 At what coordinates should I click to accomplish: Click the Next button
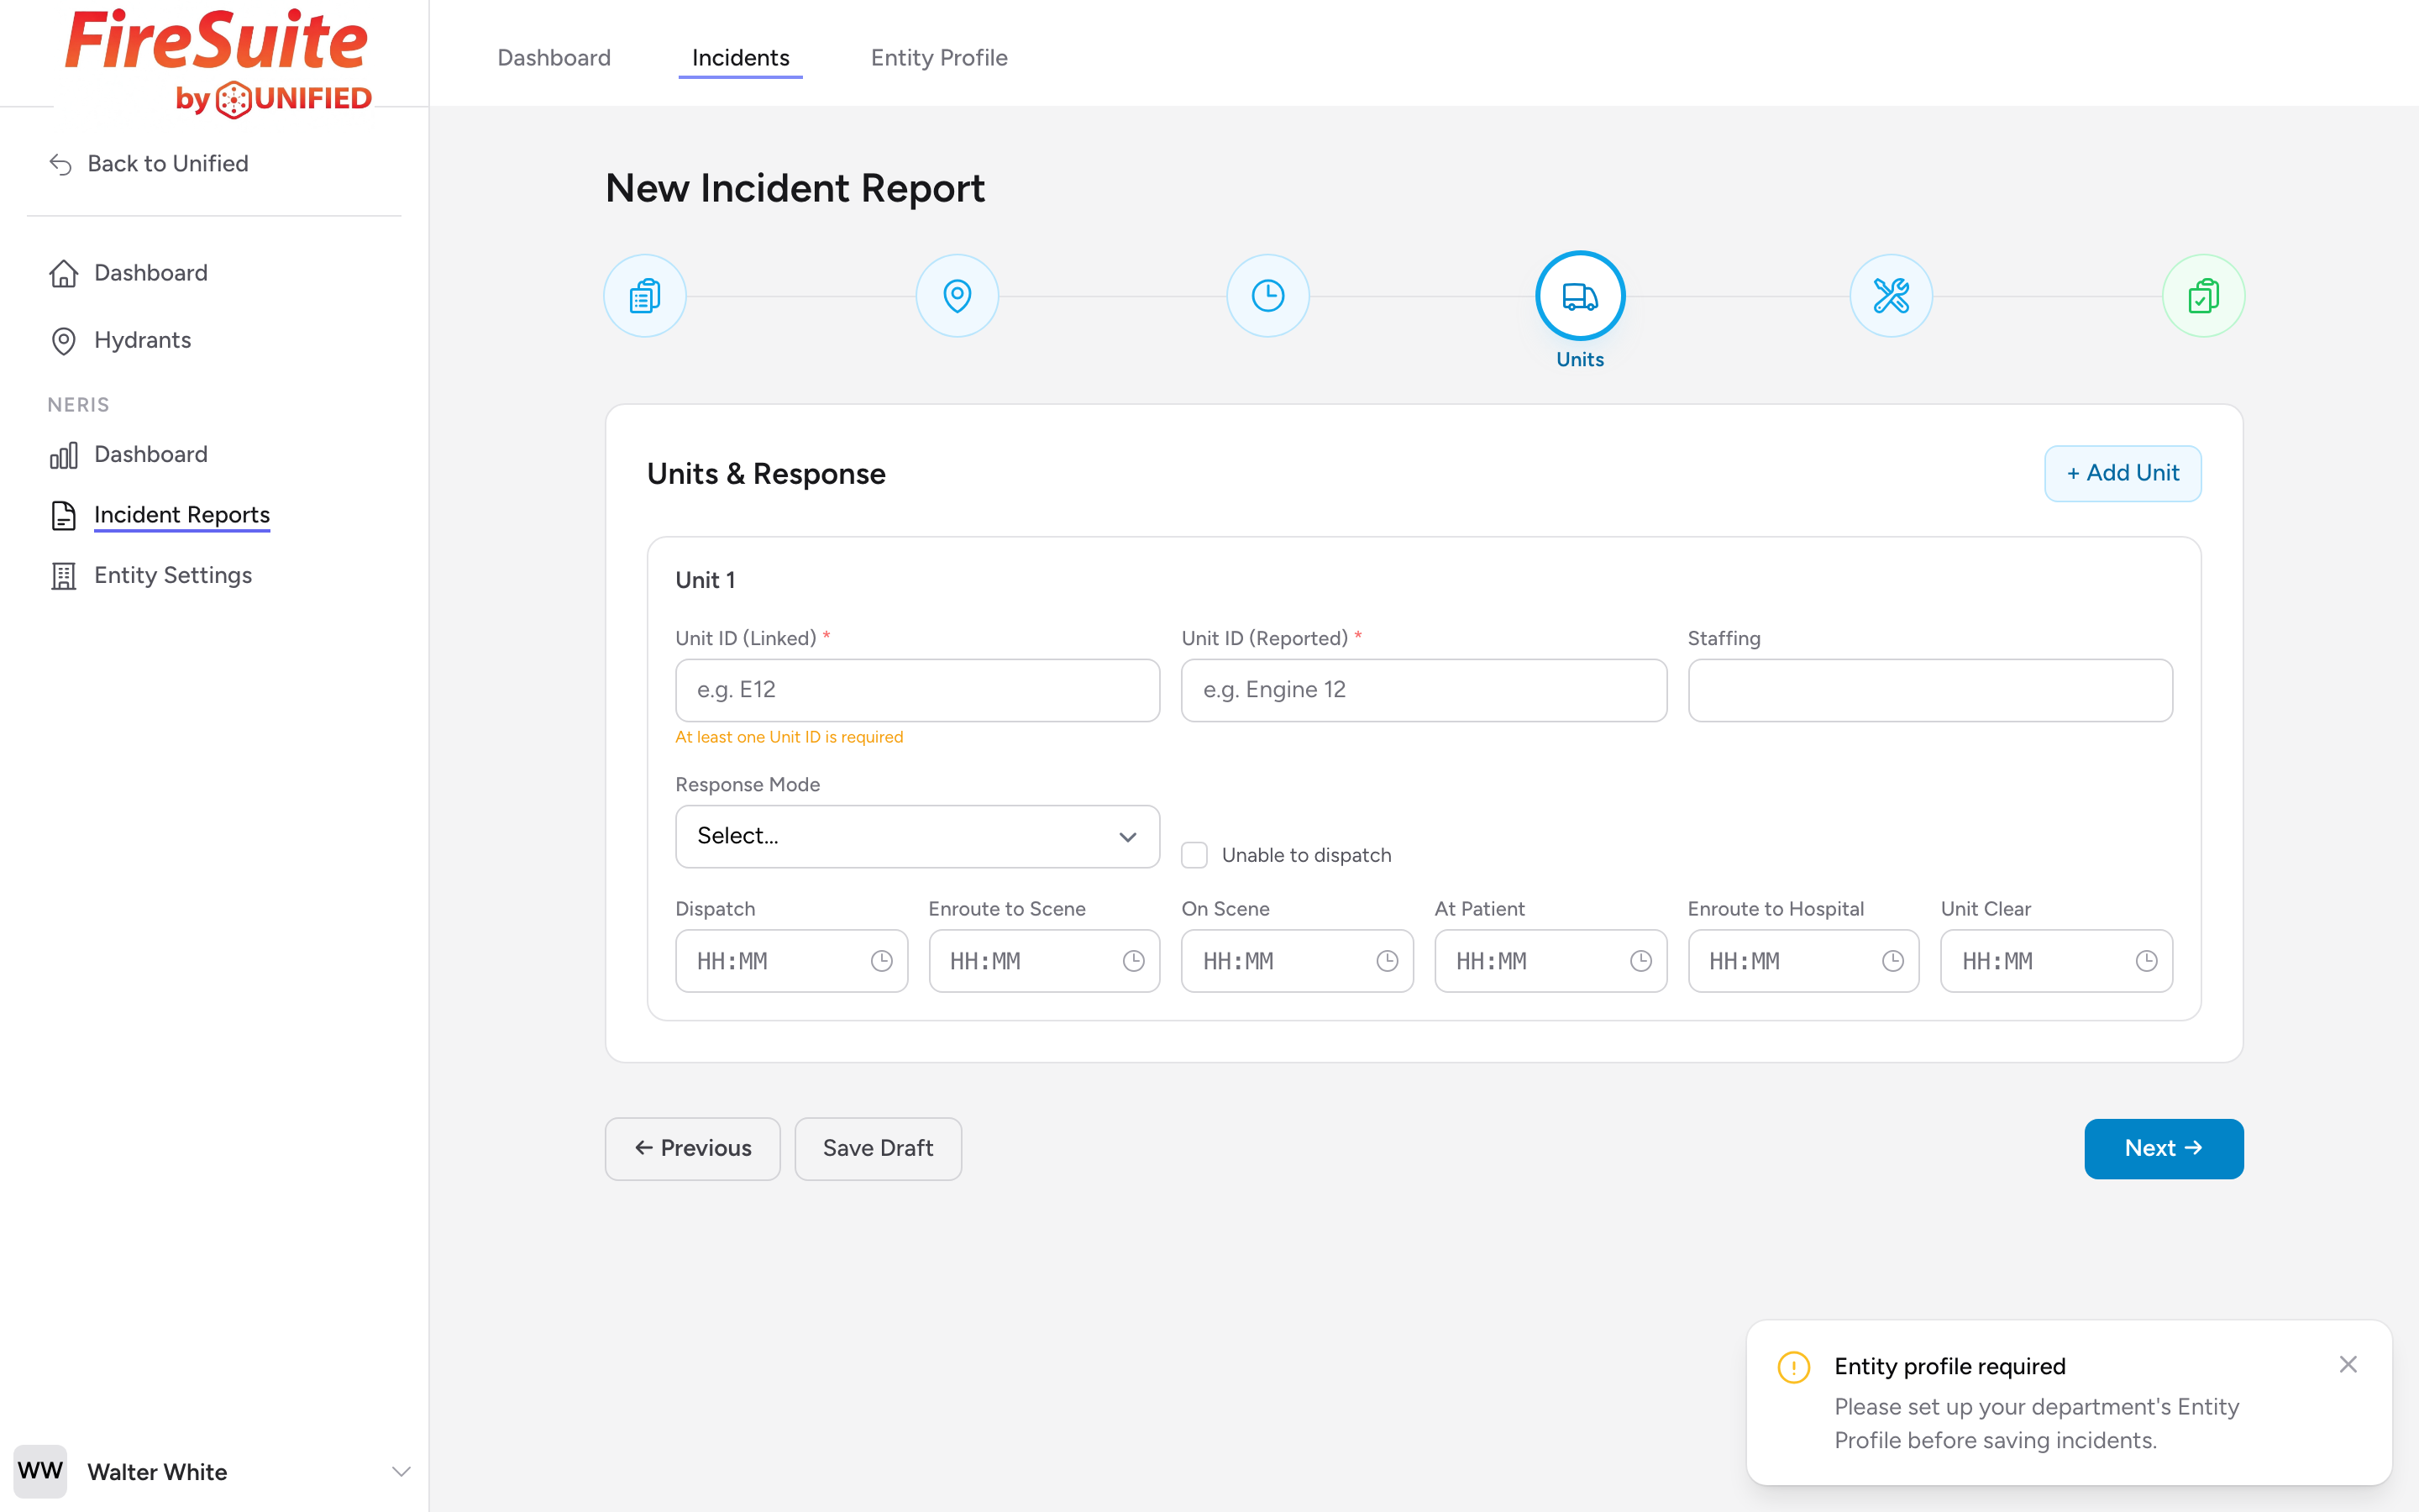coord(2163,1148)
